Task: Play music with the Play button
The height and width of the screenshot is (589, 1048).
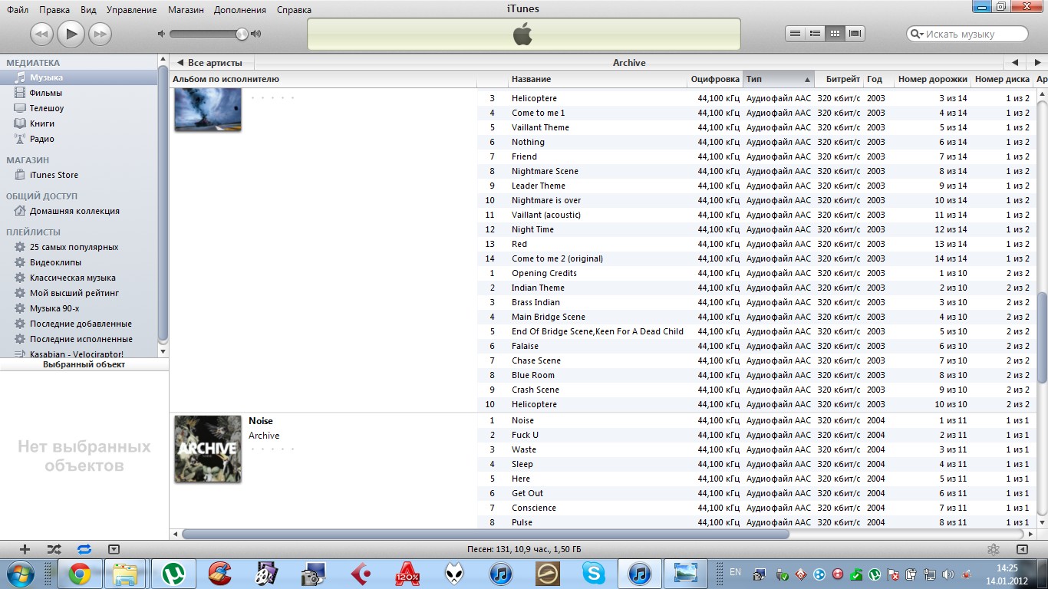Action: [x=71, y=34]
